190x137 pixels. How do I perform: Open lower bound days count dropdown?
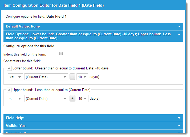82,77
